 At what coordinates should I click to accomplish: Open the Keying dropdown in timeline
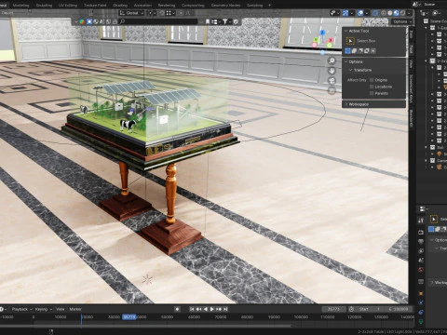pyautogui.click(x=43, y=309)
